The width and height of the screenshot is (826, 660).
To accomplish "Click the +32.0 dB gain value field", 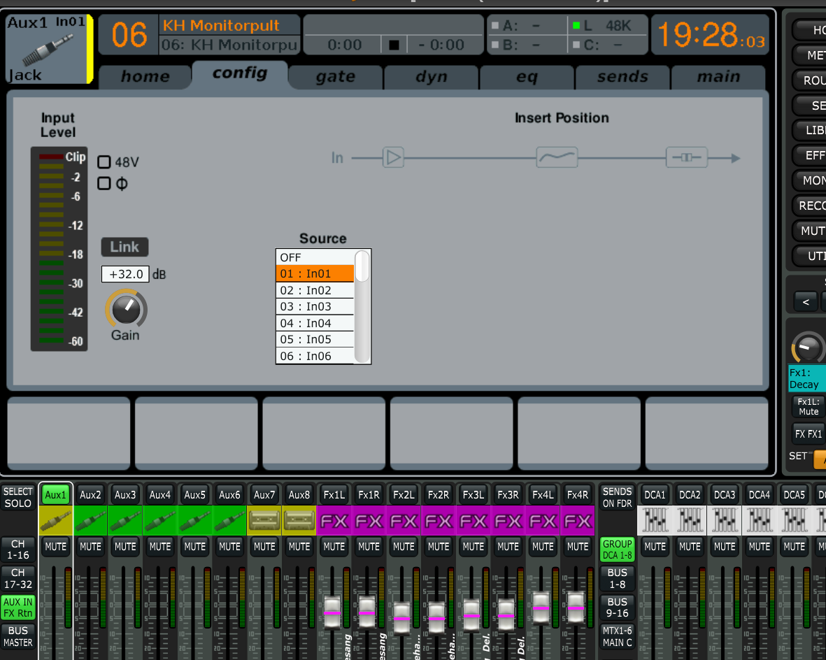I will [125, 274].
